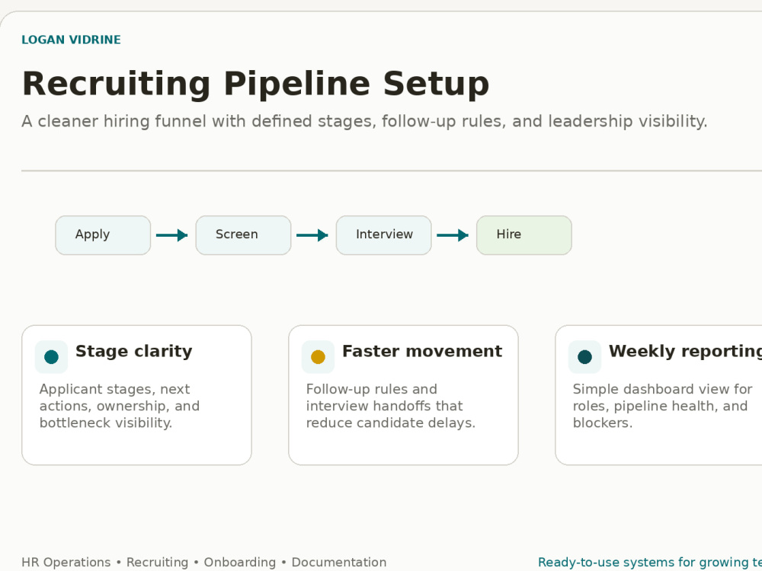Viewport: 762px width, 571px height.
Task: Click the Stage clarity description text
Action: [120, 406]
